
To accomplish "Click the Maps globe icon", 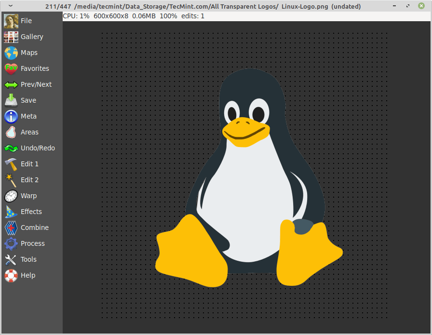I will tap(11, 53).
